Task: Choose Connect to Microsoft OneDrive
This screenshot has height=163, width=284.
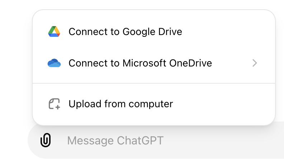Action: coord(140,63)
